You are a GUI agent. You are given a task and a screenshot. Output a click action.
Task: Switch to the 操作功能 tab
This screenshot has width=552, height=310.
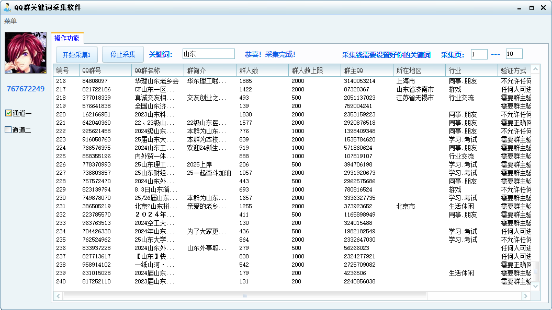pyautogui.click(x=67, y=38)
